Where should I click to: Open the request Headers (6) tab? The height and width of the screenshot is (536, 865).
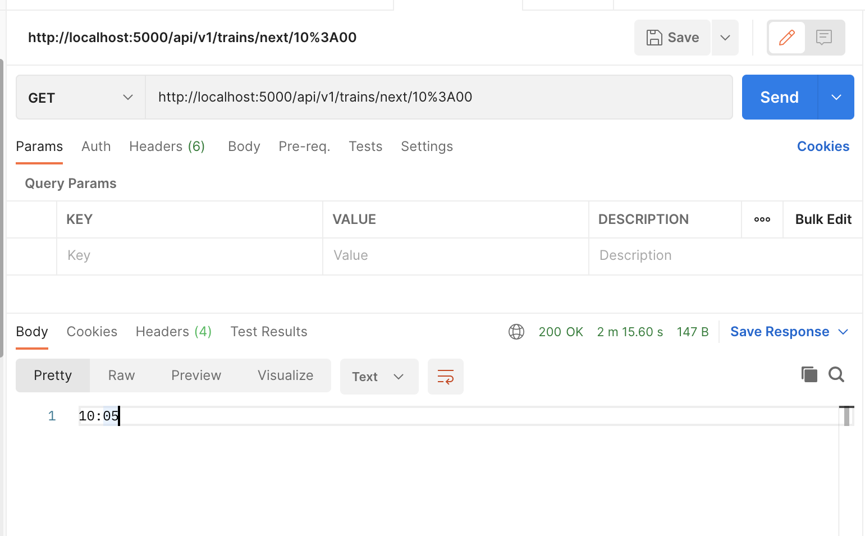(x=167, y=146)
